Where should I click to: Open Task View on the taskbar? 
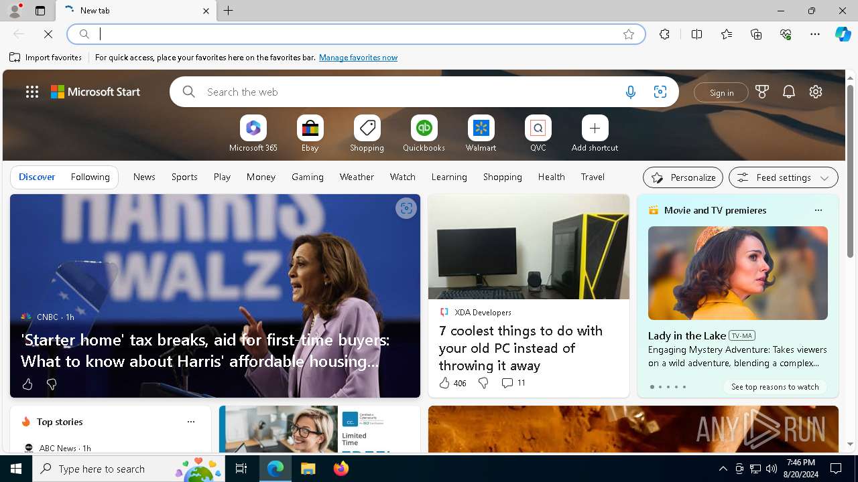pos(241,469)
